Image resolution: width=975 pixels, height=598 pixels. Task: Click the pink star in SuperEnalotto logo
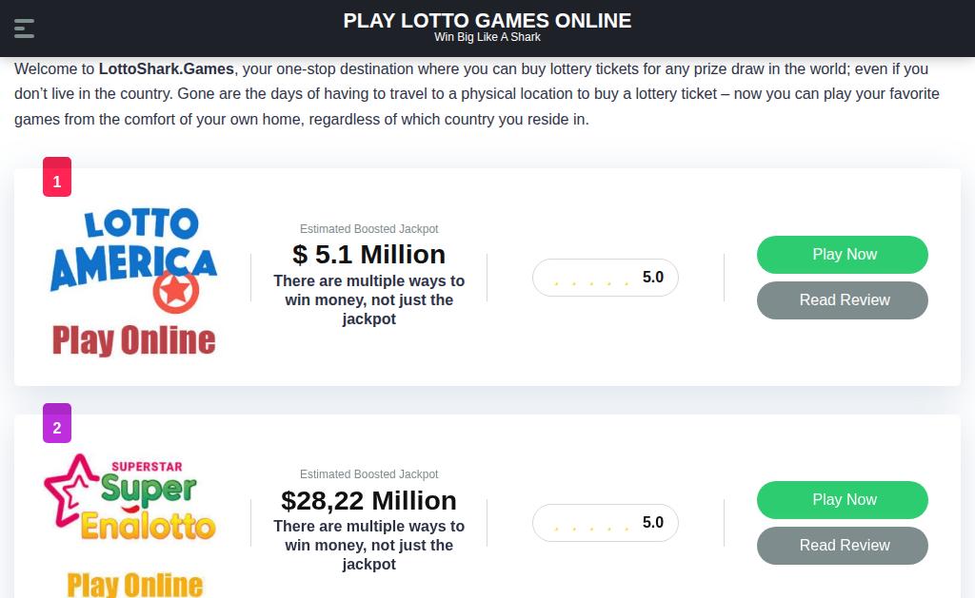click(70, 491)
